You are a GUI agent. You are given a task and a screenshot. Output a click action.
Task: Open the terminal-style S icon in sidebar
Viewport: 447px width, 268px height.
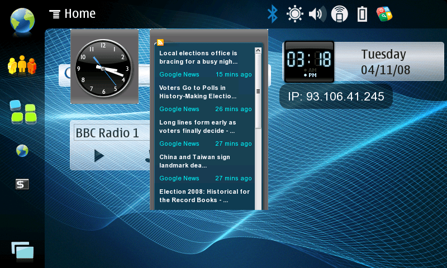click(22, 184)
